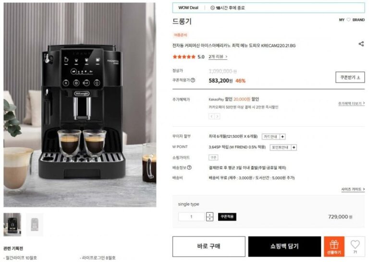
Task: Click the help icon beside 쿠폰적용가
Action: (x=193, y=80)
